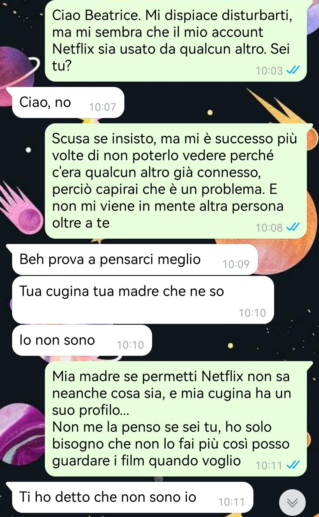Tap the blue check marks on the 10:11 sent message
This screenshot has width=319, height=517.
click(293, 465)
